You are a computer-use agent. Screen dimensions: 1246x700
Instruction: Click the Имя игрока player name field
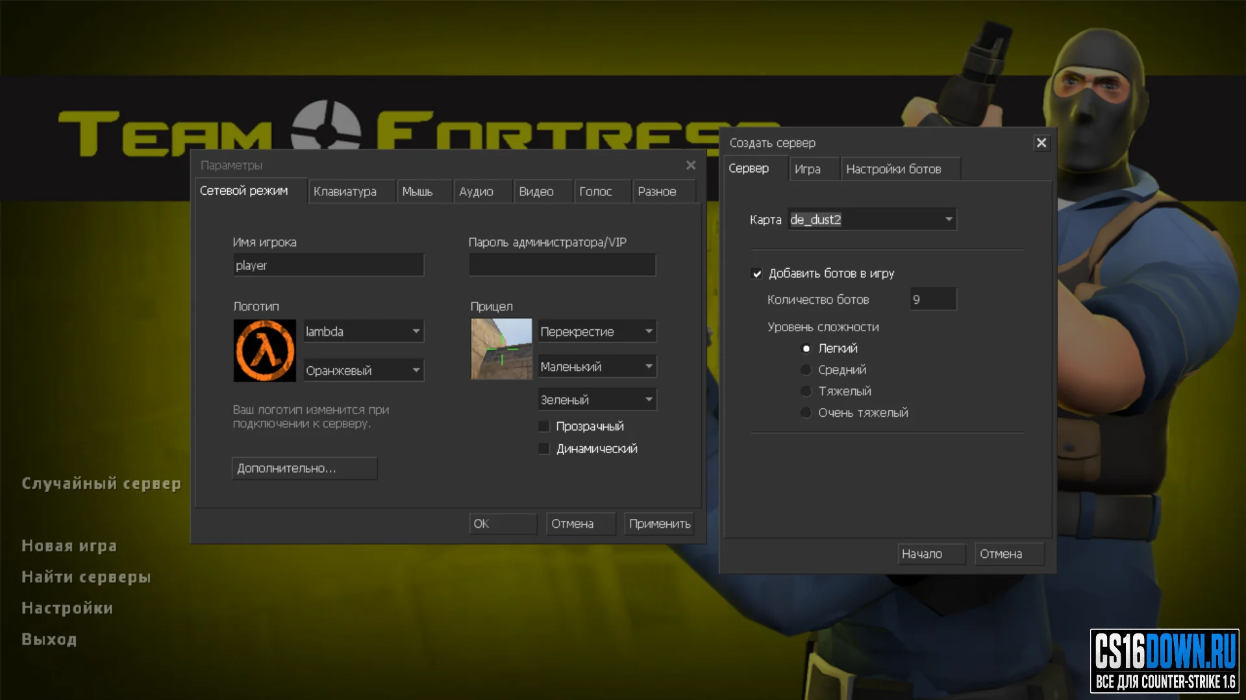329,266
